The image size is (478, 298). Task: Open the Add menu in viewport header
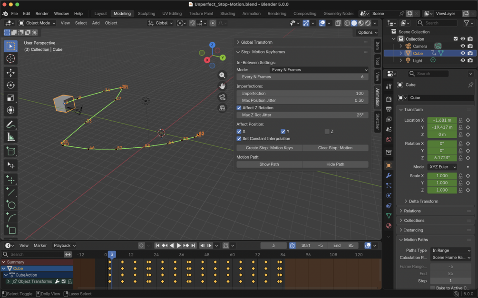(96, 23)
